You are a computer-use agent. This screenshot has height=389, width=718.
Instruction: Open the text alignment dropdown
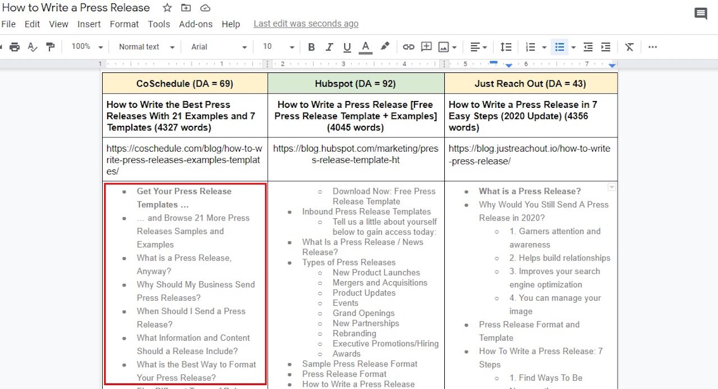click(x=478, y=47)
